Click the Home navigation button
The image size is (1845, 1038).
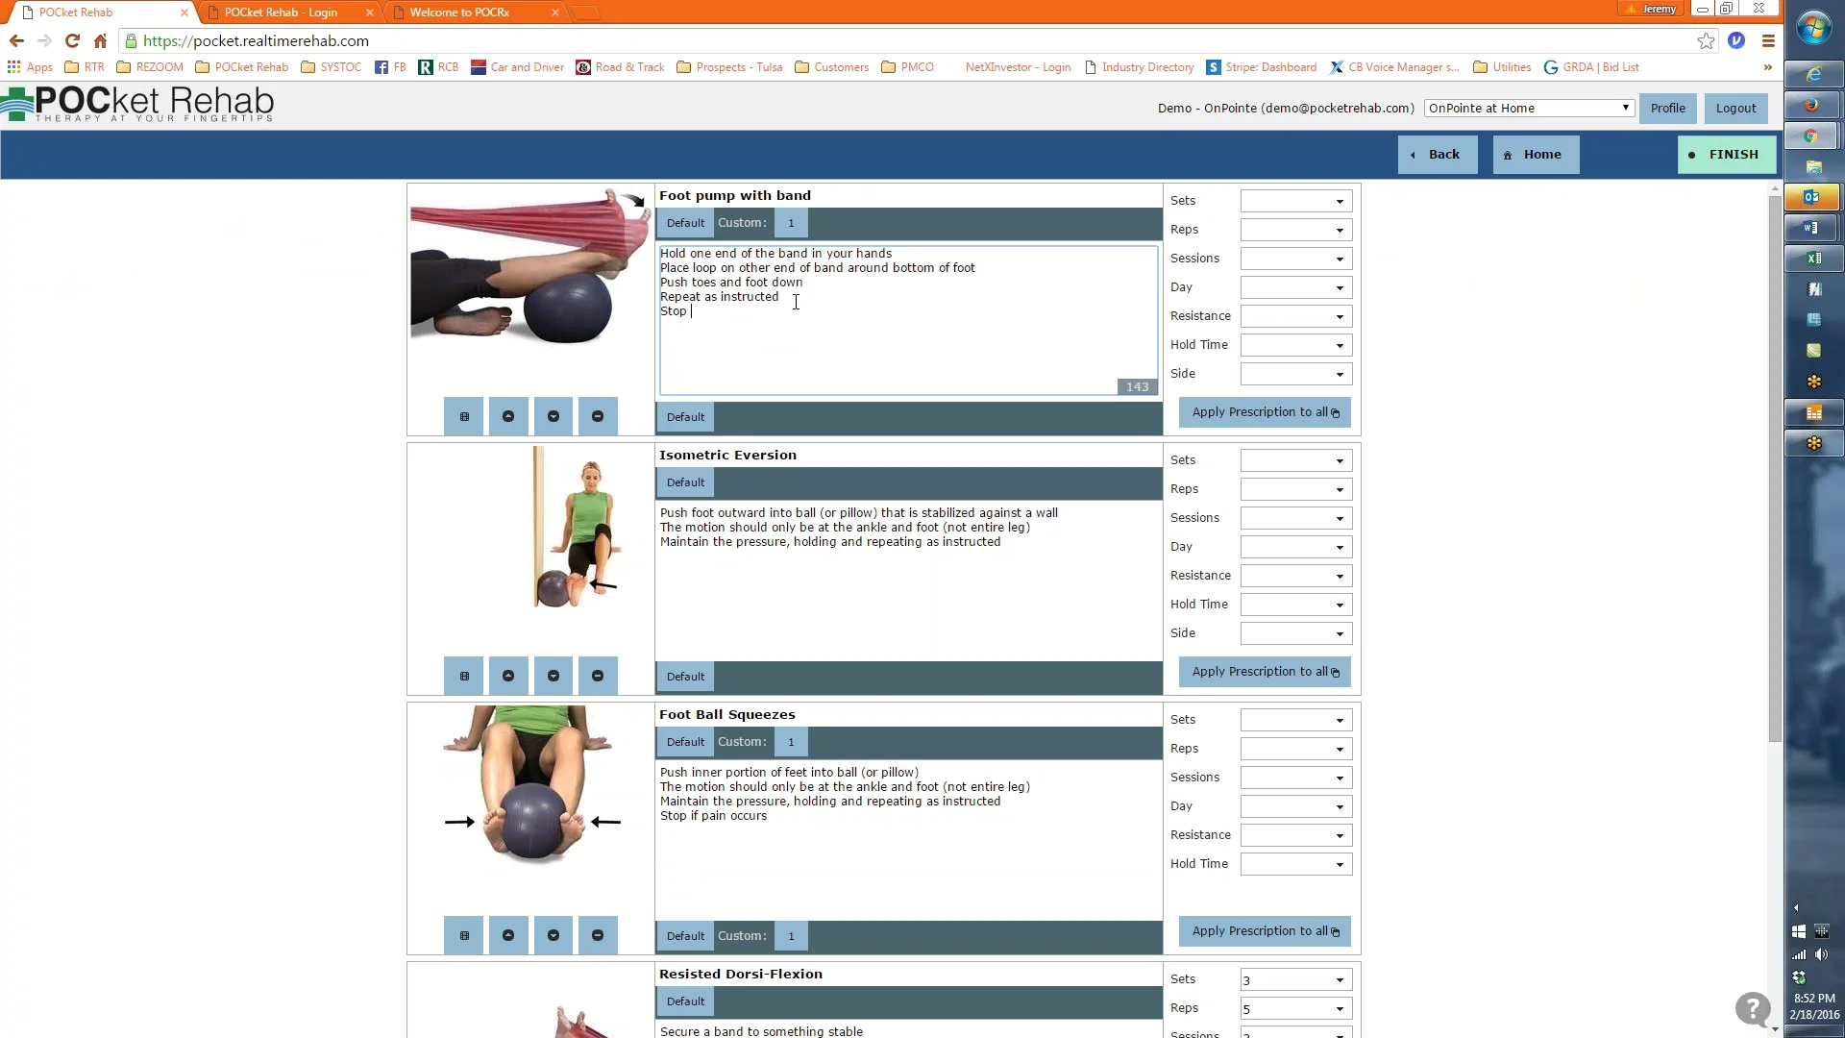(1536, 155)
